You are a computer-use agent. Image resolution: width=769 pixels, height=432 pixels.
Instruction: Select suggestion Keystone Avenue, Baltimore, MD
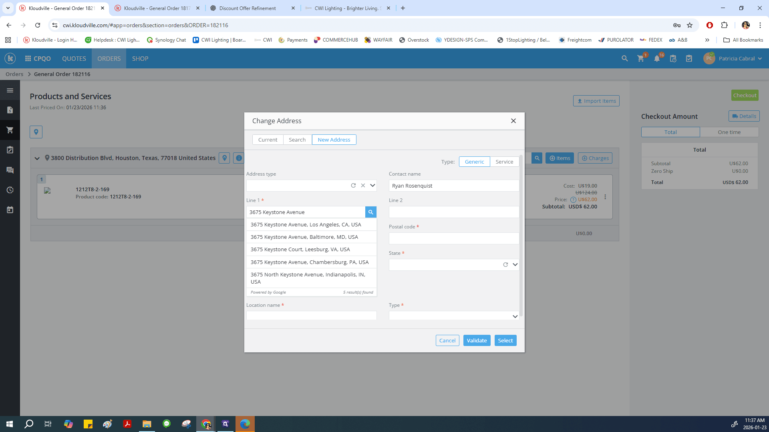(312, 237)
